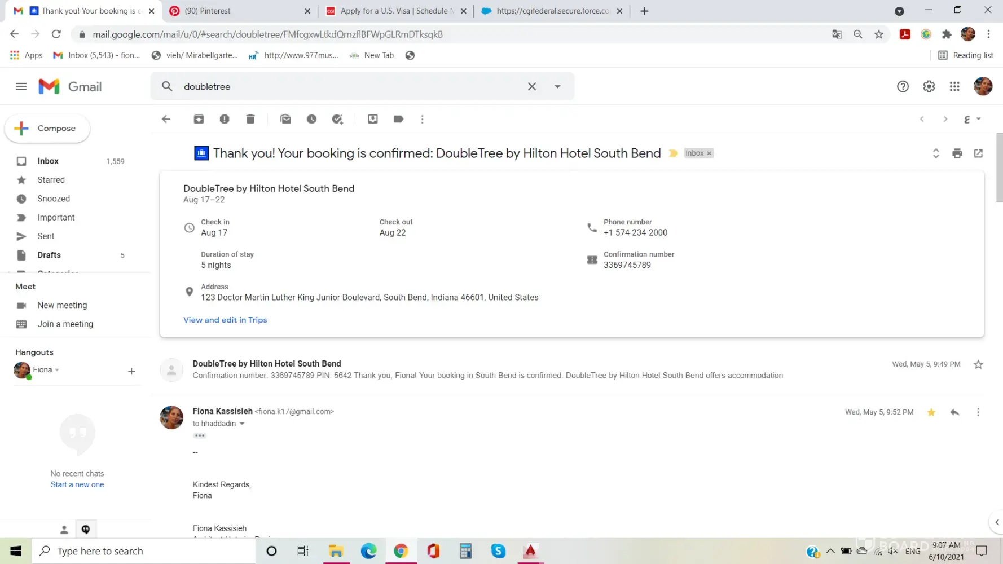Open the search options dropdown
The image size is (1003, 564).
557,86
